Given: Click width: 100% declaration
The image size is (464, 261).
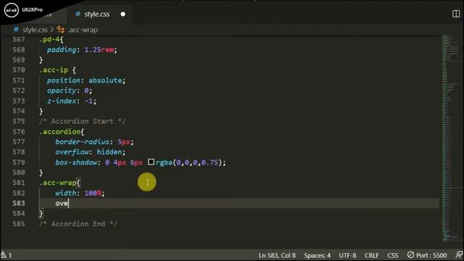Looking at the screenshot, I should pyautogui.click(x=80, y=194).
